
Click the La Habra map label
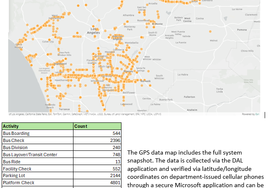[x=183, y=74]
